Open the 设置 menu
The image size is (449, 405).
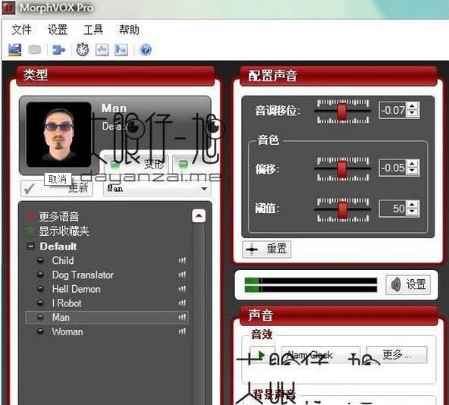(x=58, y=30)
